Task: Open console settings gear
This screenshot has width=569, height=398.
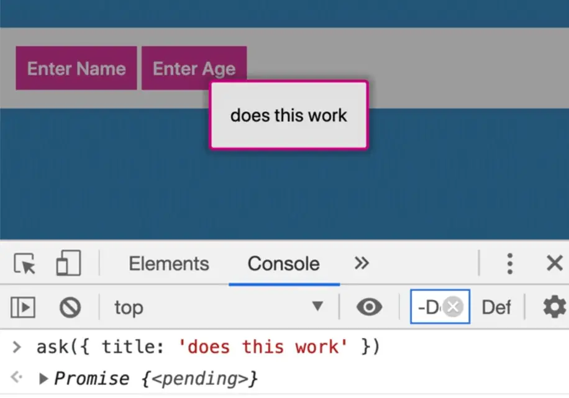Action: tap(554, 307)
